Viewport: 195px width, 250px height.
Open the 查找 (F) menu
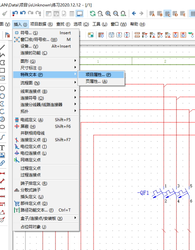[x=63, y=24]
